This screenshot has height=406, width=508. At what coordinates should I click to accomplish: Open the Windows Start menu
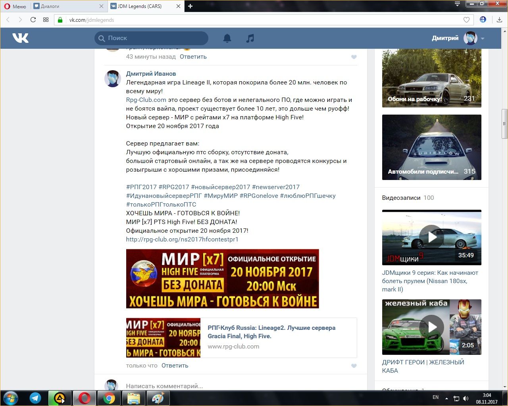[x=10, y=398]
